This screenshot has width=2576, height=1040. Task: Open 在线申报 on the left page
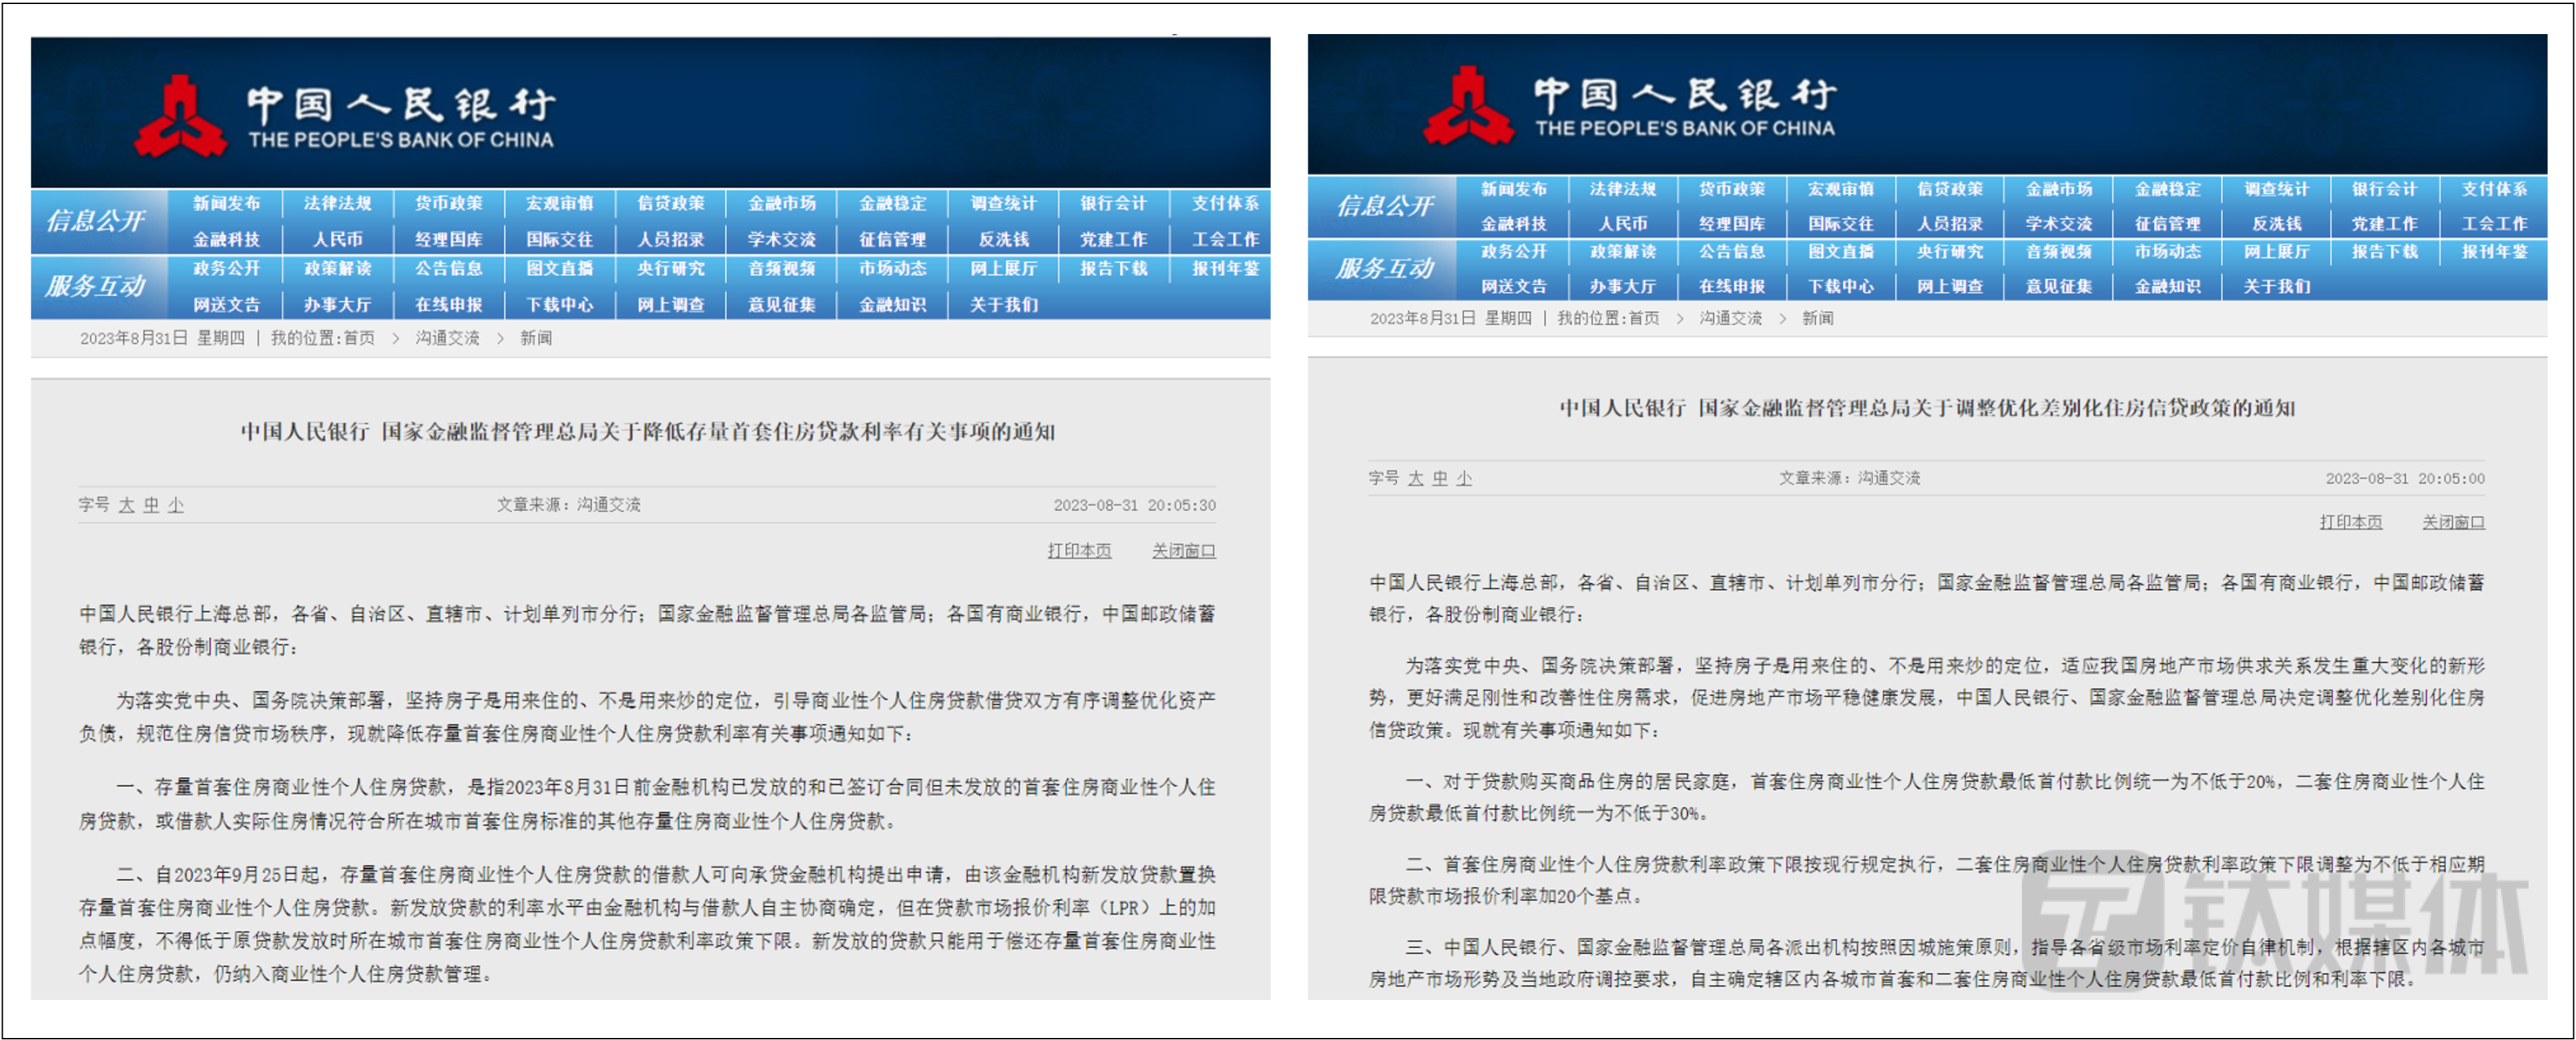(x=449, y=305)
